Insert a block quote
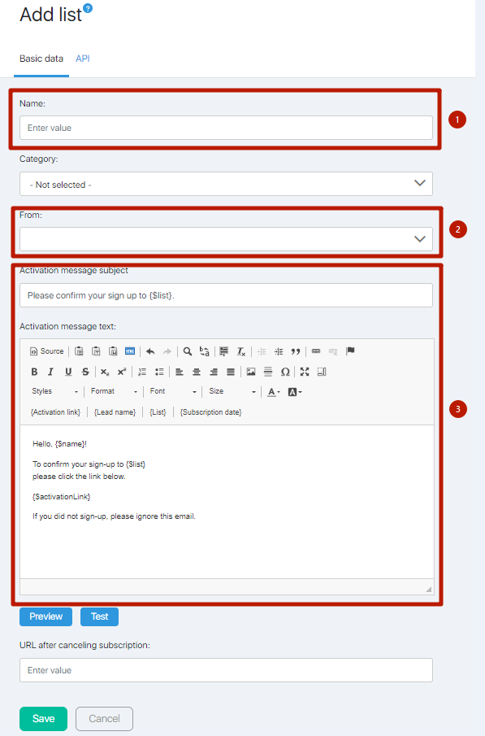The image size is (485, 736). tap(296, 351)
